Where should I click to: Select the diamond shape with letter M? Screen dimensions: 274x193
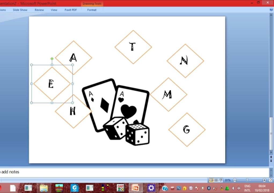point(169,95)
